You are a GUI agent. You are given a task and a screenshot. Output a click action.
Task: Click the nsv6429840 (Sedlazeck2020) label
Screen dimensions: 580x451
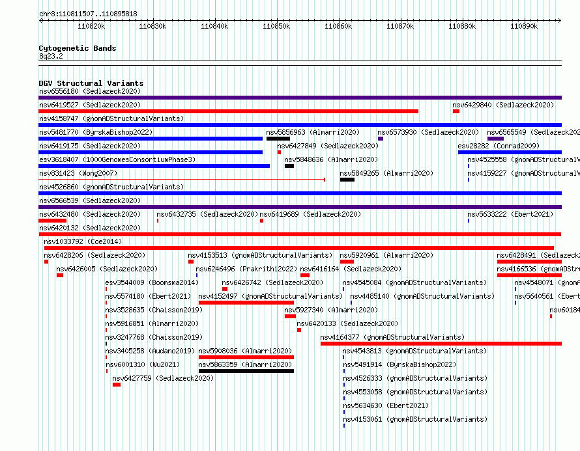(x=503, y=105)
